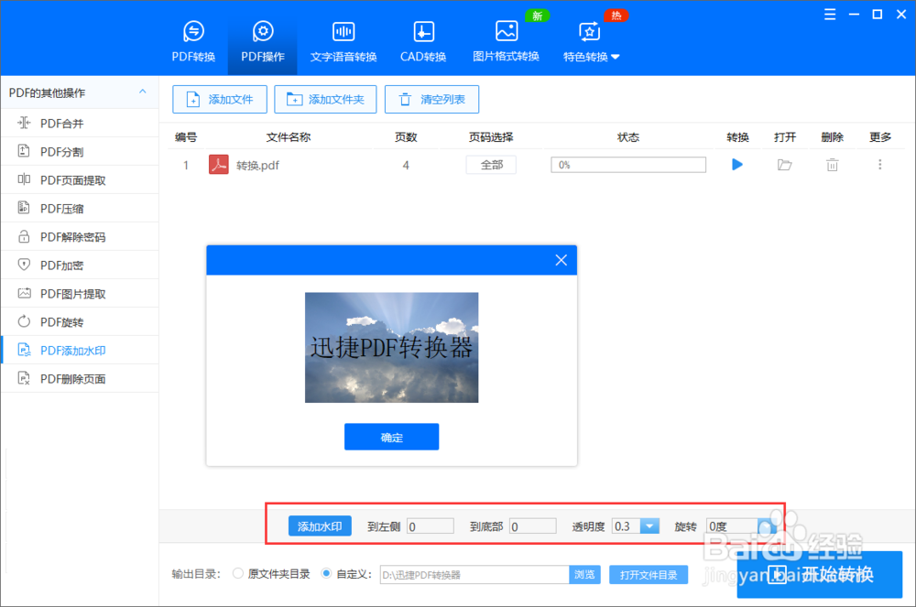This screenshot has height=607, width=916.
Task: Start conversion with the blue play icon
Action: [x=737, y=165]
